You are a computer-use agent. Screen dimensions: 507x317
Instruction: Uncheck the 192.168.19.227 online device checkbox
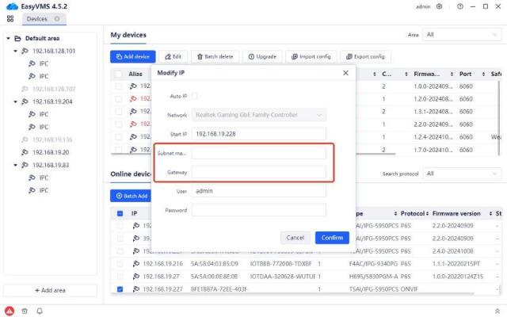coord(120,289)
